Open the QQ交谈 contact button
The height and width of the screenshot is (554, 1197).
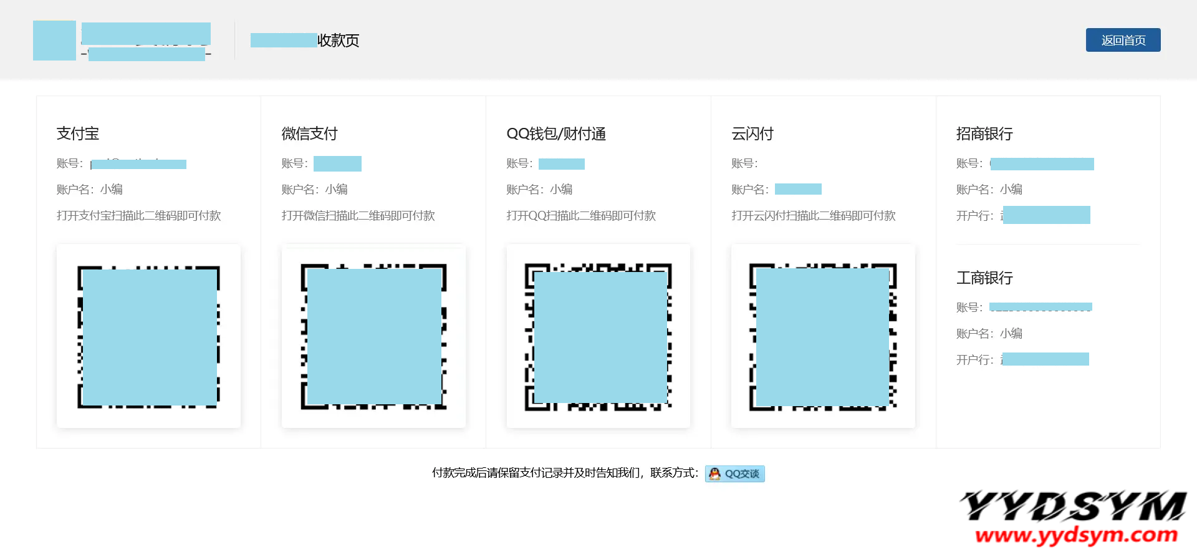pyautogui.click(x=735, y=474)
